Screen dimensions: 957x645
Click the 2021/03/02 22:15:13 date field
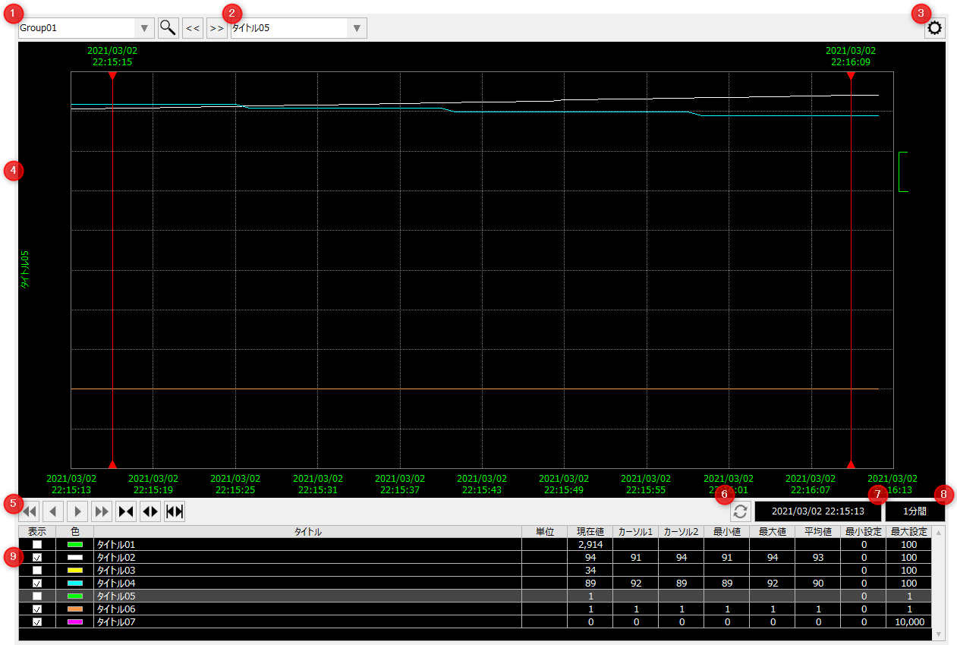point(818,511)
